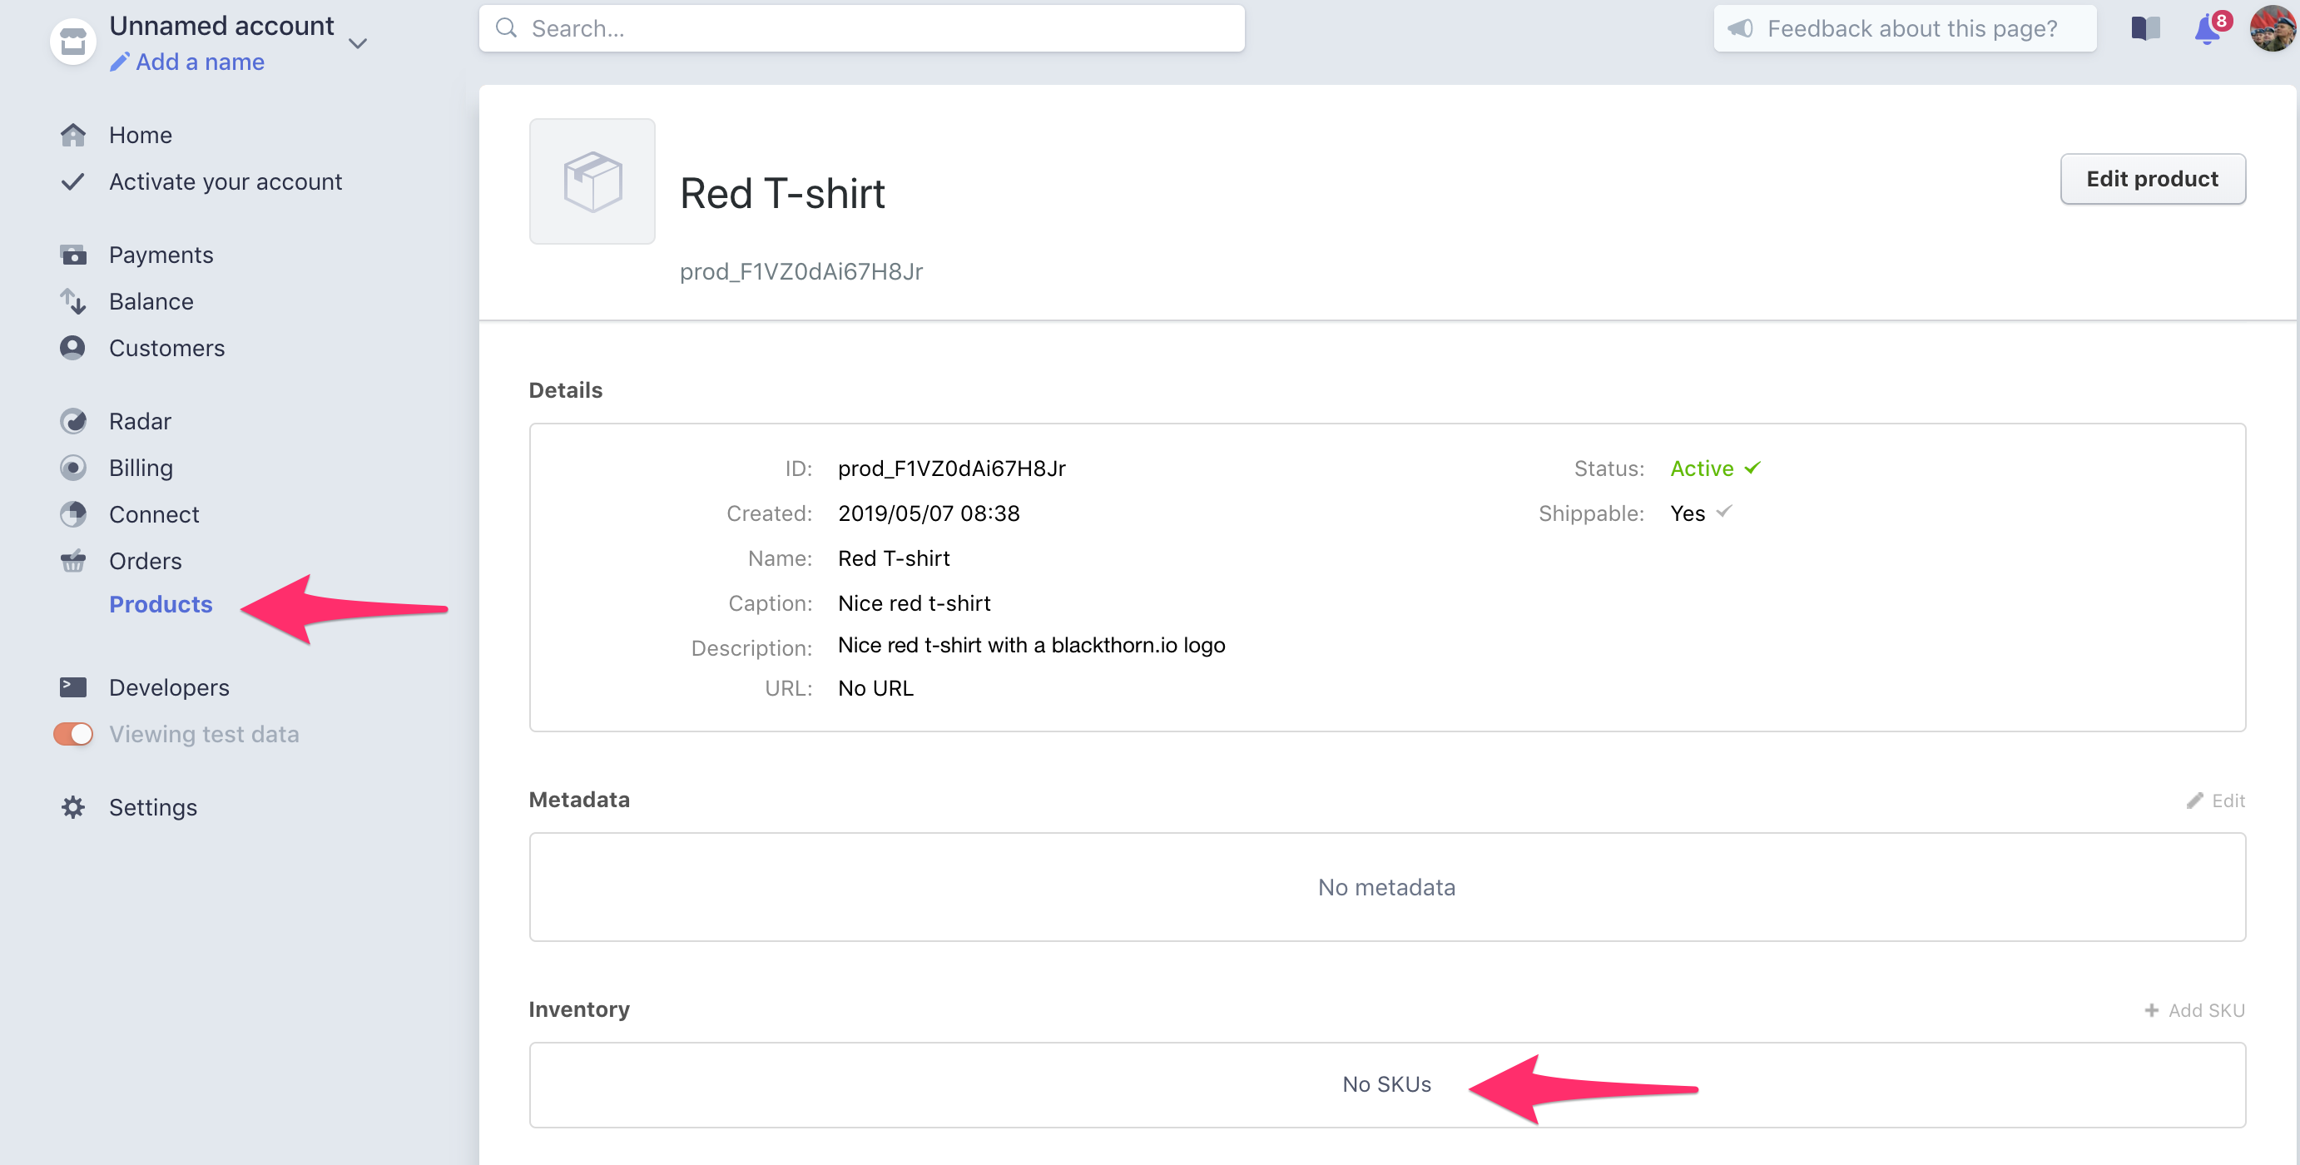The image size is (2300, 1165).
Task: Click the pencil icon in Metadata header
Action: pyautogui.click(x=2194, y=800)
